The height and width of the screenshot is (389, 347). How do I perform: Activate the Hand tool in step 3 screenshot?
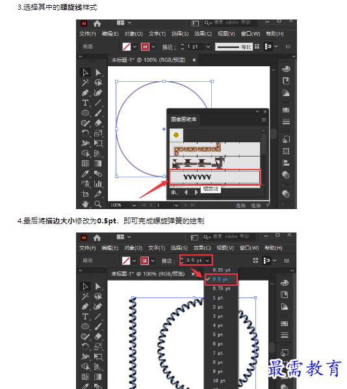click(85, 204)
